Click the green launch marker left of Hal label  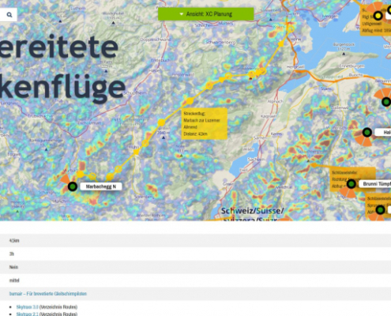[367, 132]
